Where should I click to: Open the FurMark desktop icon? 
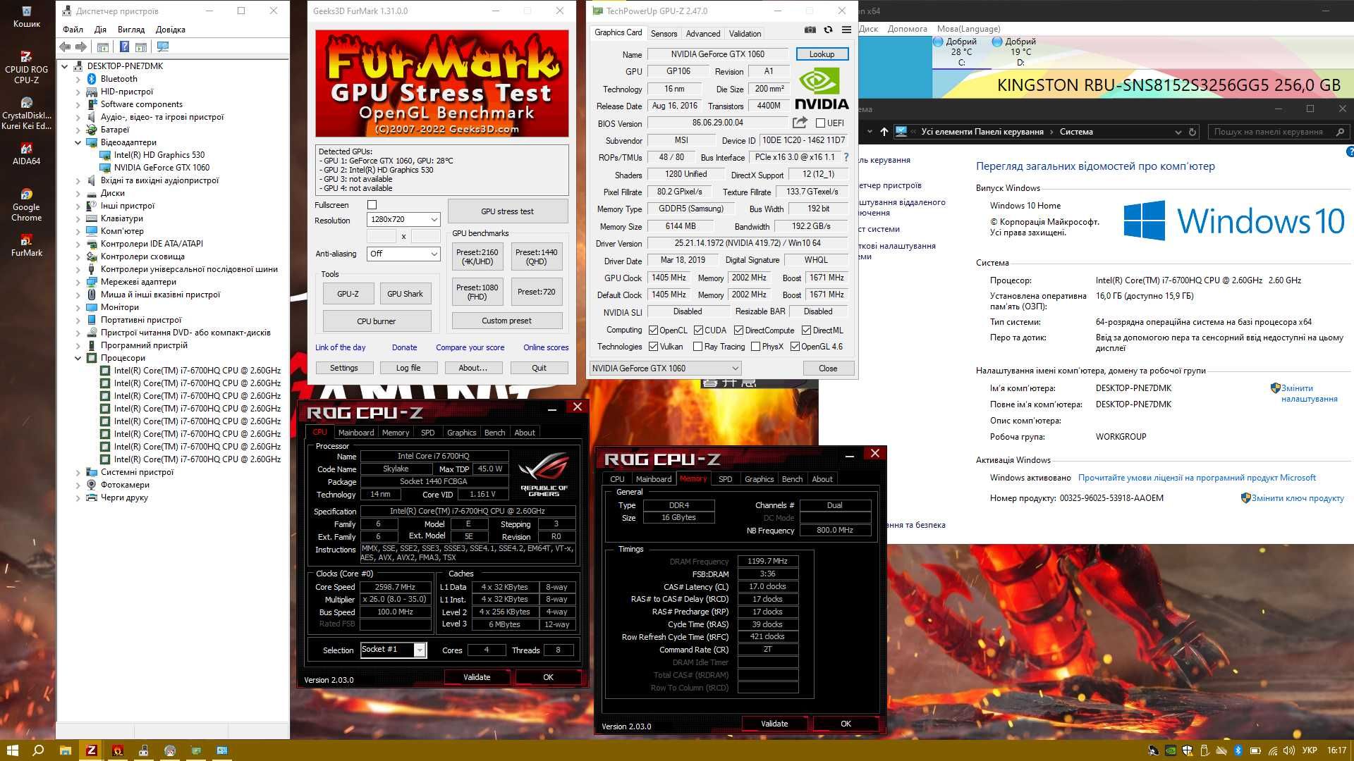[26, 246]
